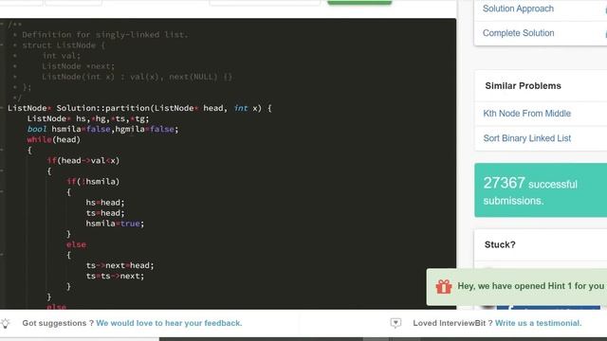Click 'Definition for singly-linked list.' comment

coord(105,34)
